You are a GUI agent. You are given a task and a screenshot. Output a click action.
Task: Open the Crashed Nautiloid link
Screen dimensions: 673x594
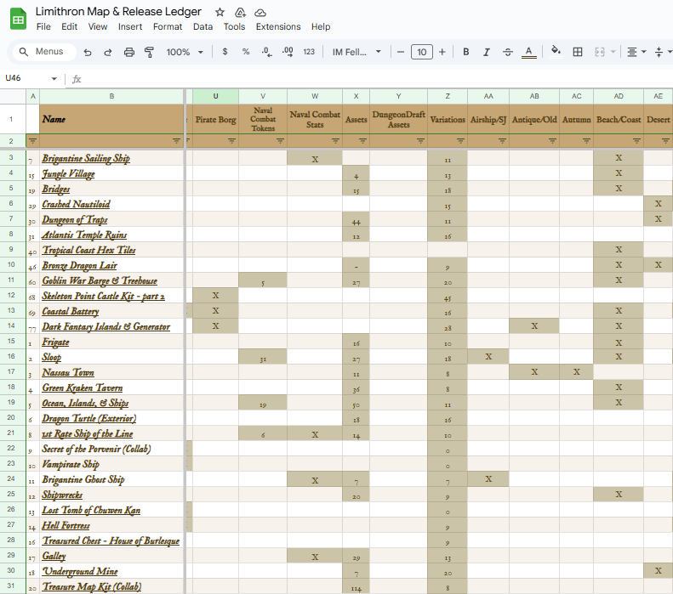[x=76, y=205]
